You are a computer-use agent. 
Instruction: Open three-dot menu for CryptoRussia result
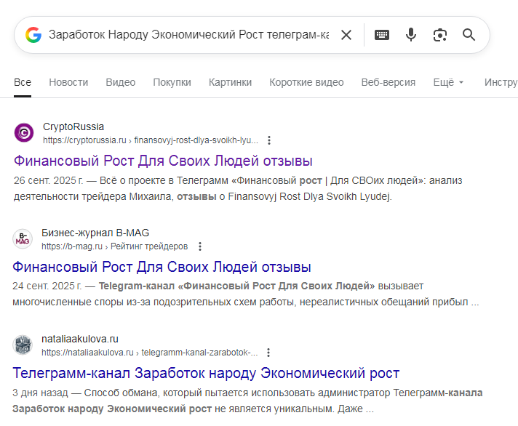click(x=269, y=140)
